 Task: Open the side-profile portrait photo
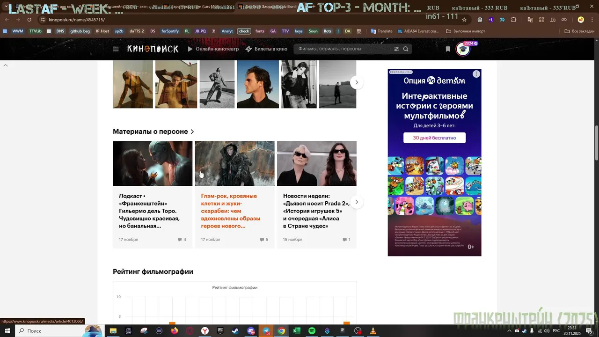258,84
